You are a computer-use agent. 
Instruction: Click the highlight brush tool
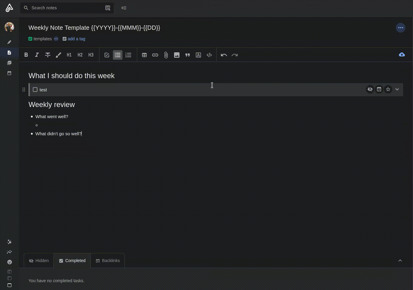click(x=59, y=55)
